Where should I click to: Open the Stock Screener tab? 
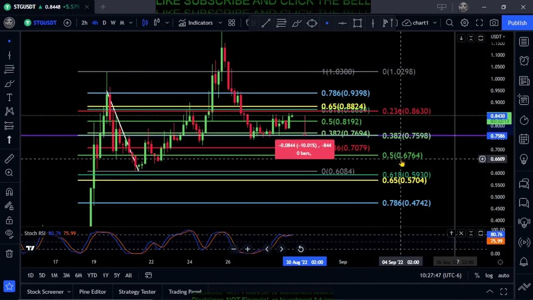45,292
